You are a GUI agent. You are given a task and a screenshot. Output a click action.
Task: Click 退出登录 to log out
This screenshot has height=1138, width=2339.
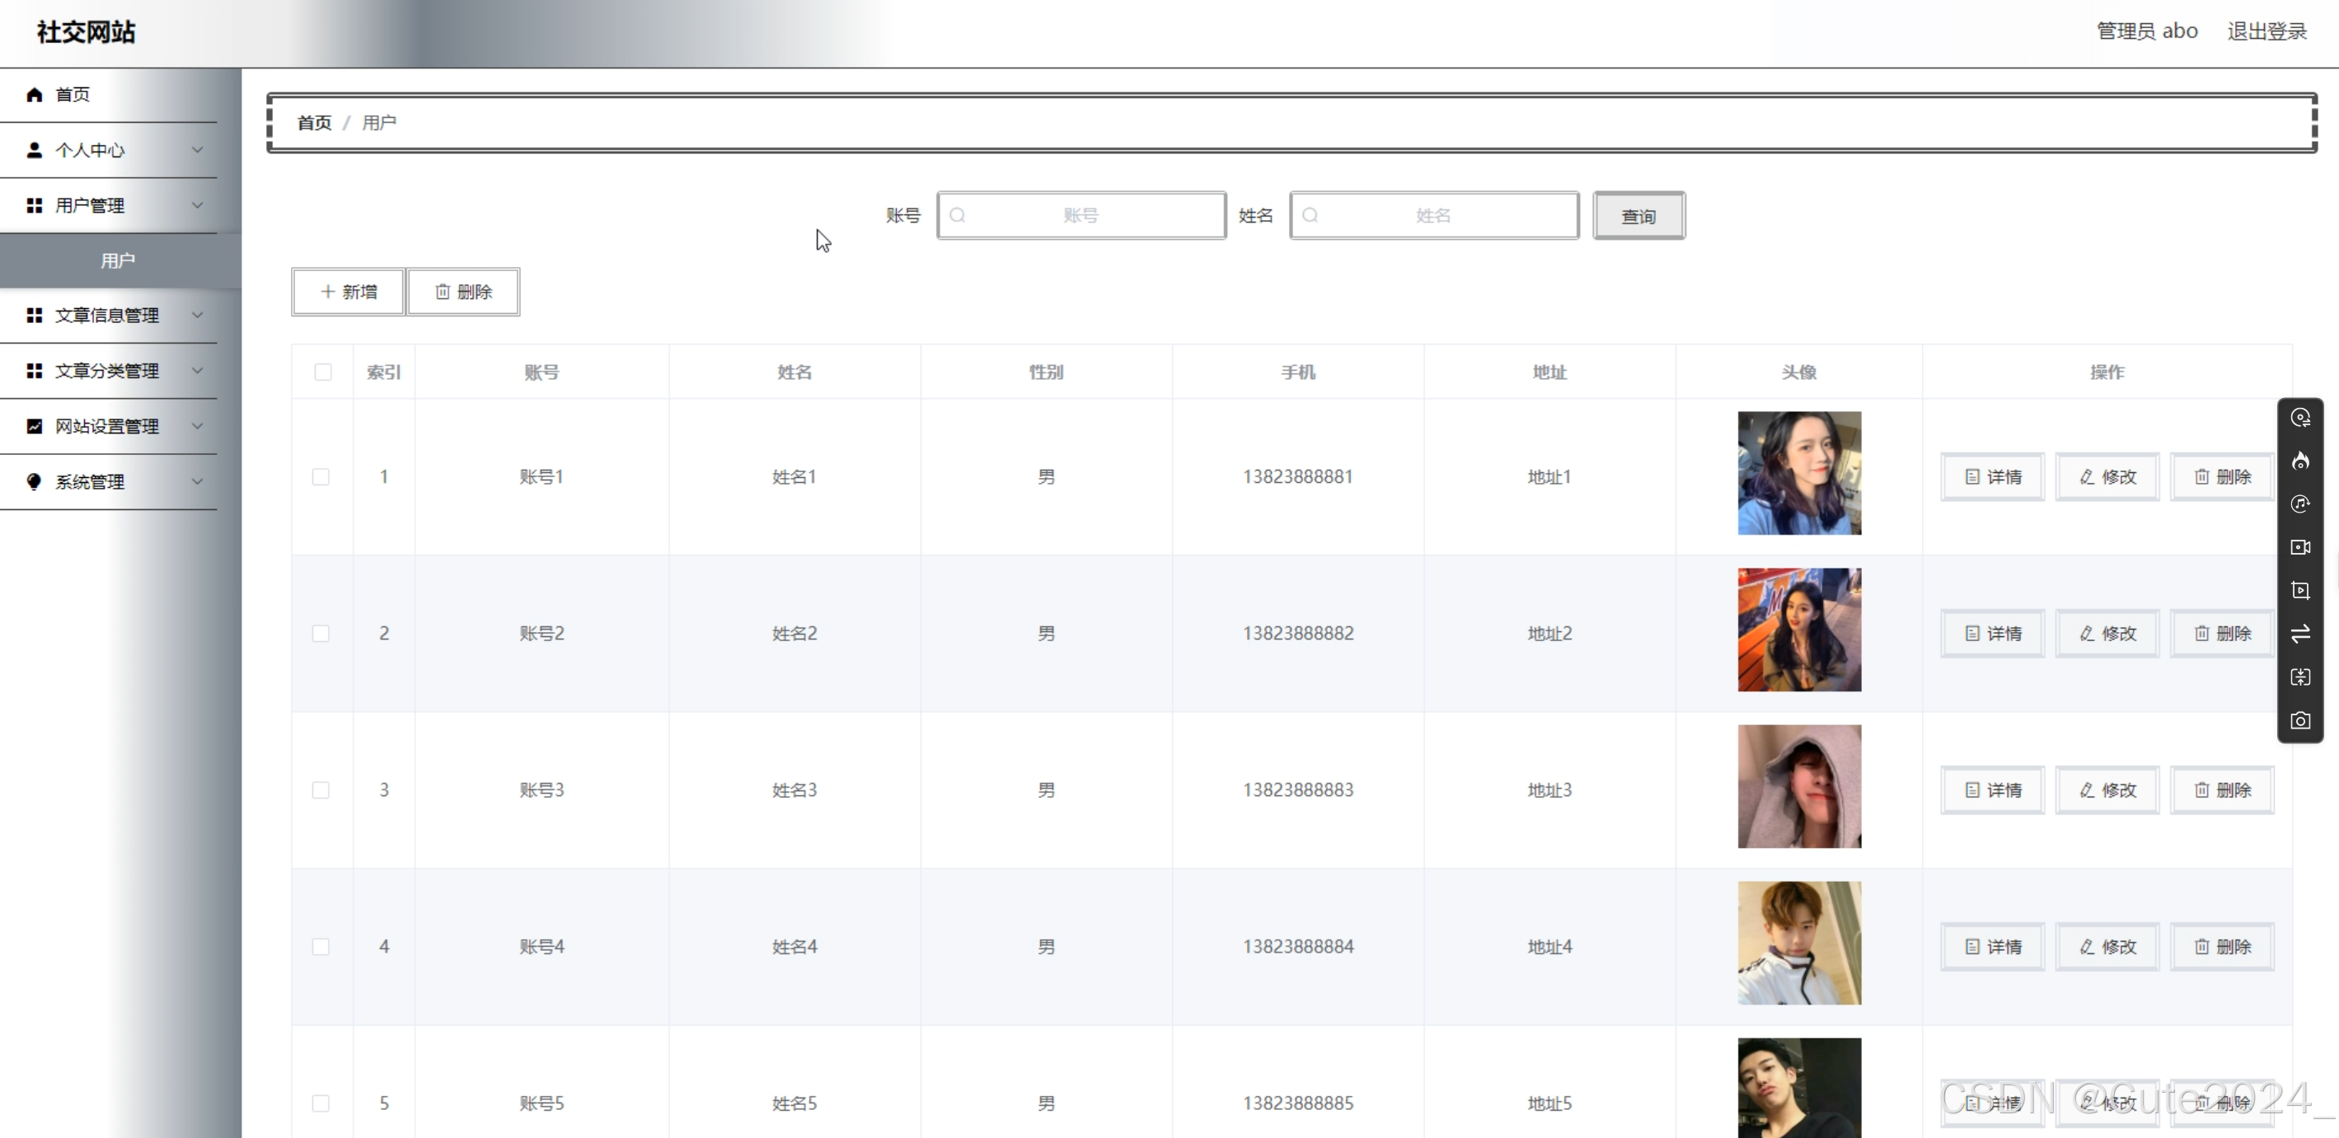click(x=2266, y=32)
